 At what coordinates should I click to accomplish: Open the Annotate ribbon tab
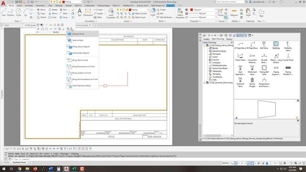tap(29, 5)
